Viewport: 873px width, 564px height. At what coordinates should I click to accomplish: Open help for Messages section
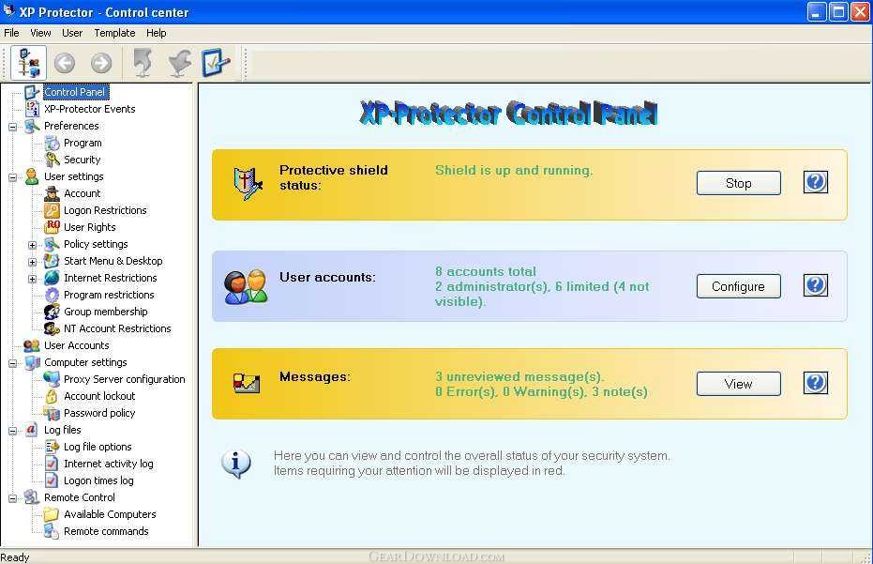(815, 383)
